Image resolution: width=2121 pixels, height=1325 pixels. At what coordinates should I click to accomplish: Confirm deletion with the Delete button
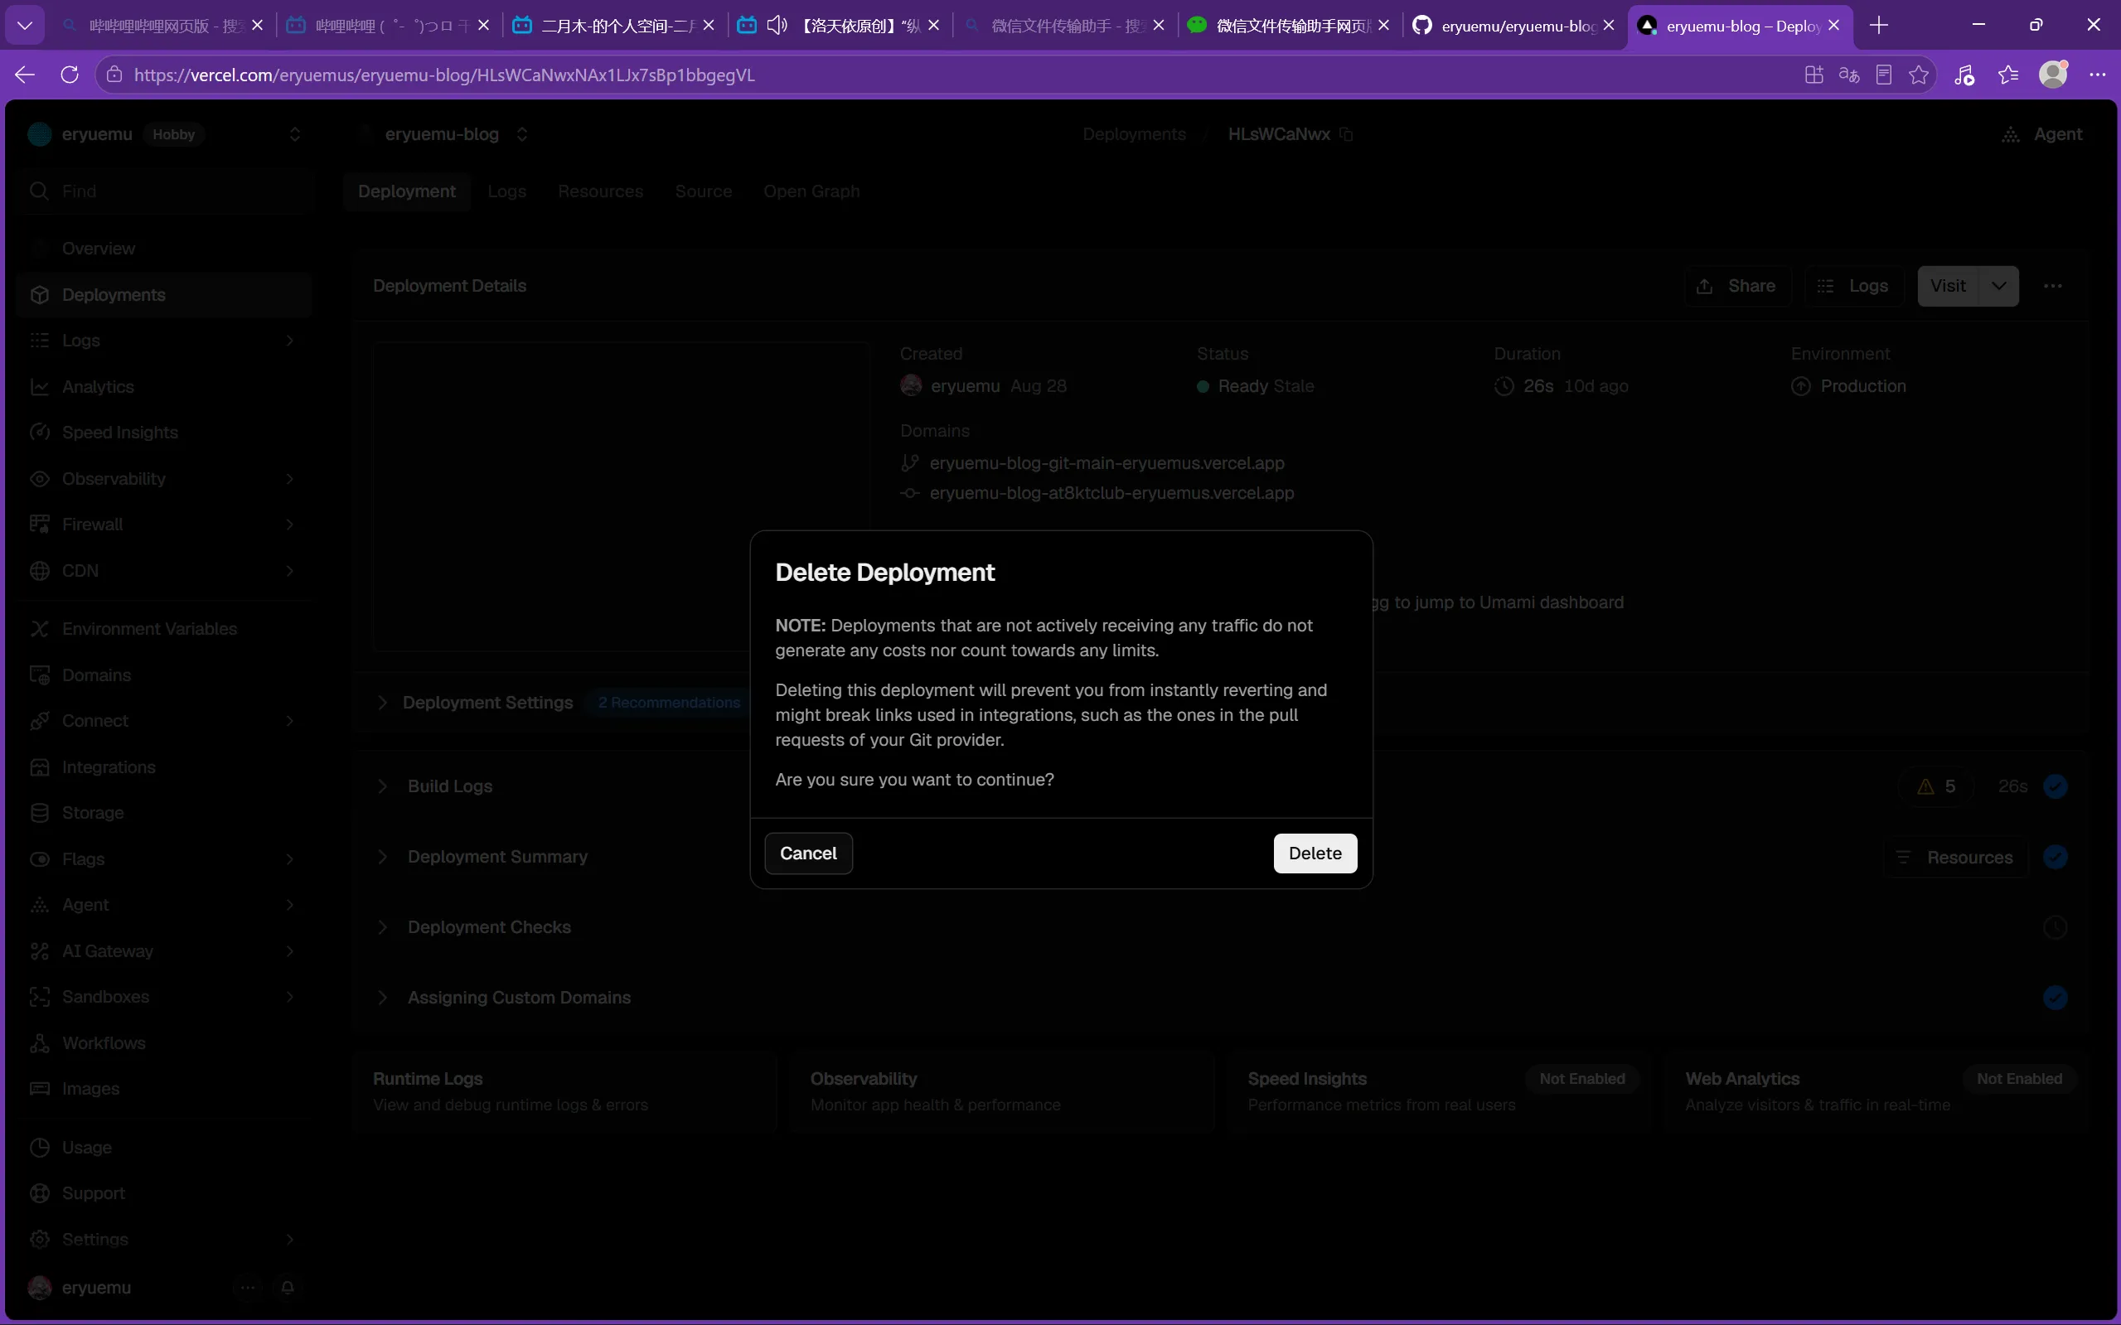(x=1315, y=853)
